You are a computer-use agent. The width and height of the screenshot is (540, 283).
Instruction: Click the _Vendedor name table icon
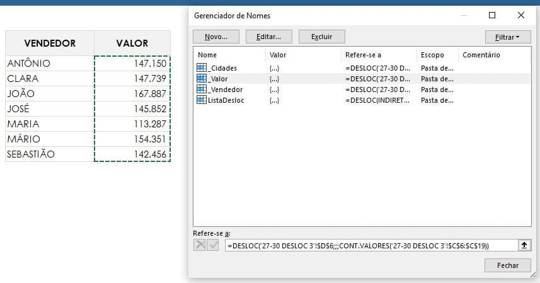click(202, 90)
